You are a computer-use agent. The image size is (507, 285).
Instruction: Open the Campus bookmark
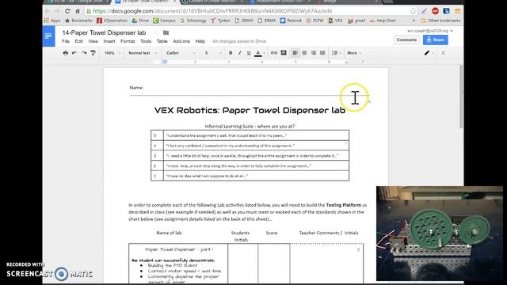tap(164, 21)
